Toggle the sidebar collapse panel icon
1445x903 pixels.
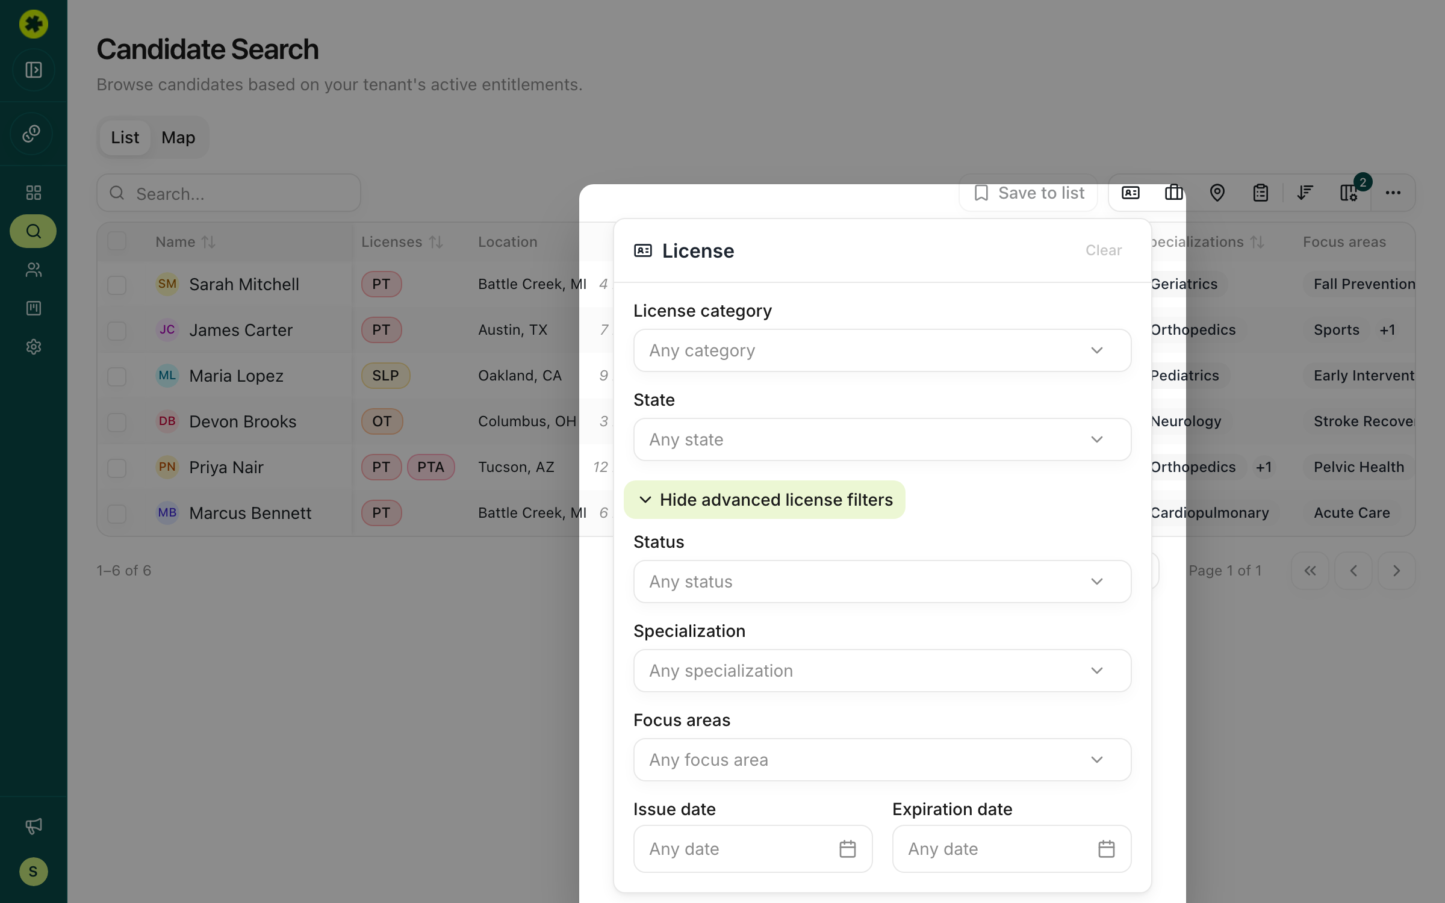34,70
